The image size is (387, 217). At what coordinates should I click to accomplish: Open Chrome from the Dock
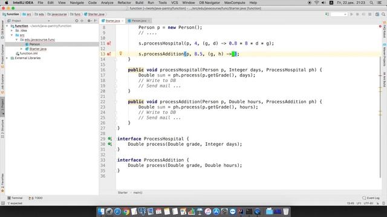126,212
